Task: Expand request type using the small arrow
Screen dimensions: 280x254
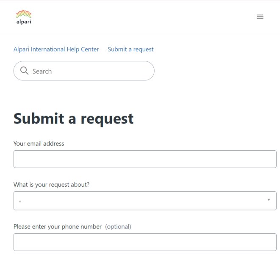Action: tap(269, 200)
